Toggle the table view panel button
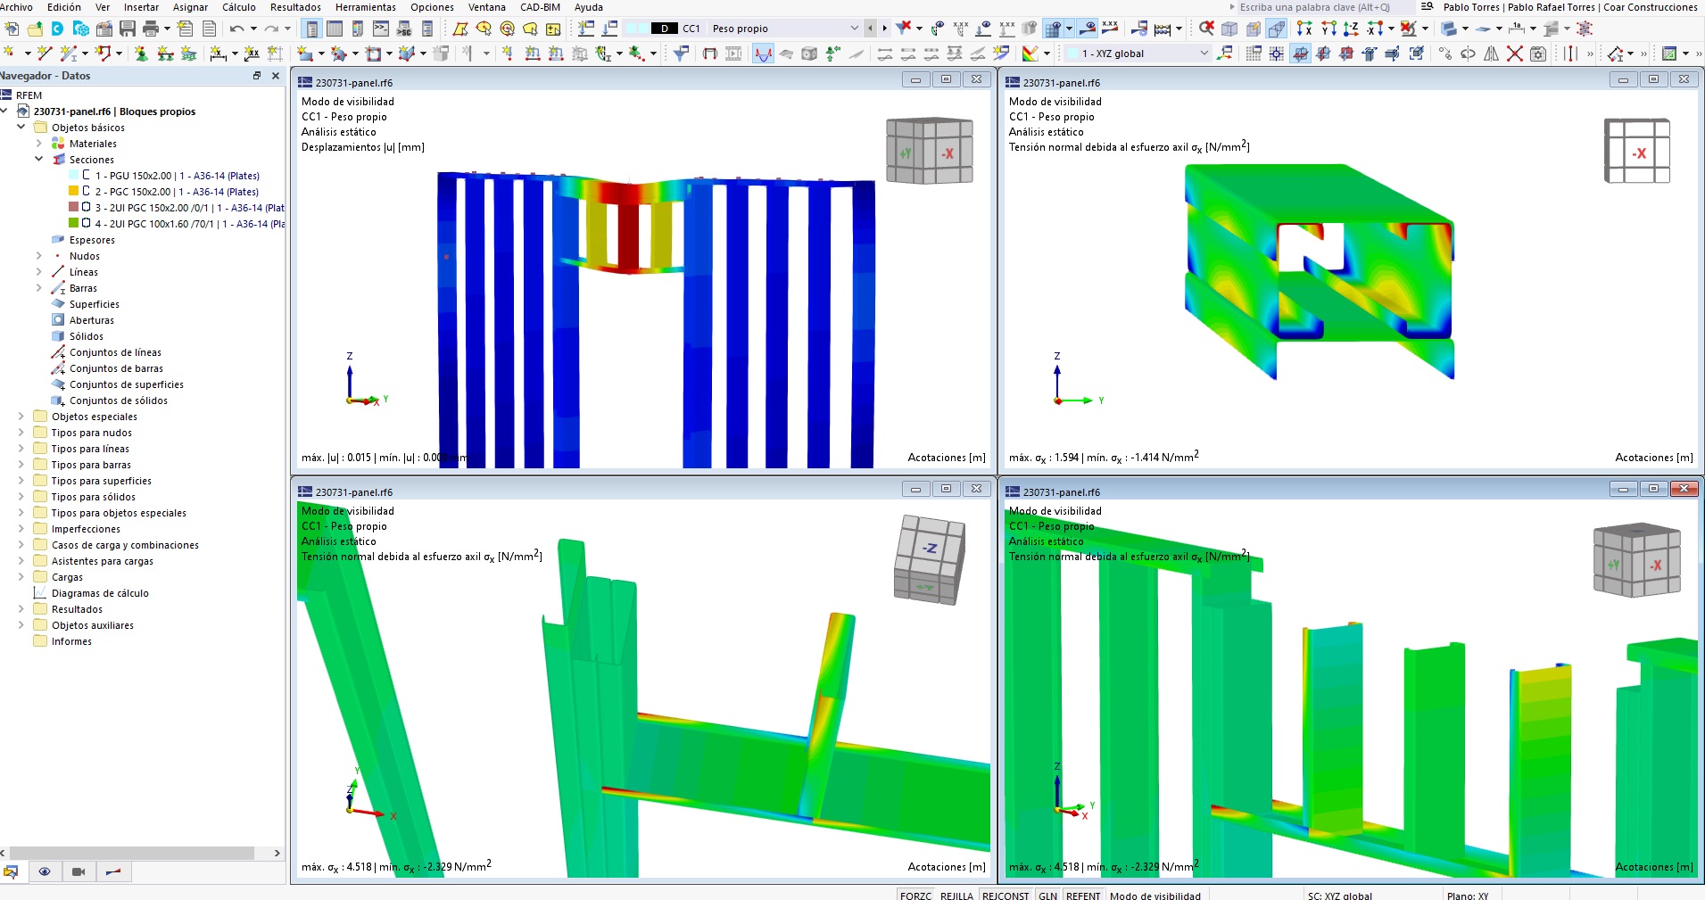 coord(335,29)
